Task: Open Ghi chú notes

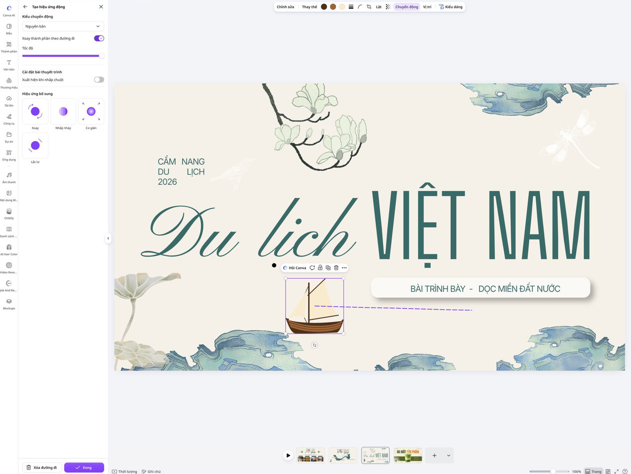Action: 151,471
